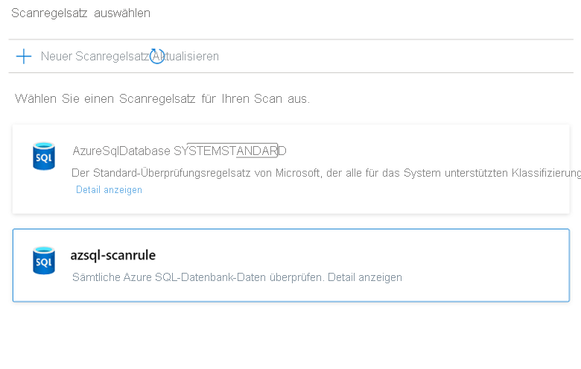
Task: Click 'Wählen Sie einen Scanregelsatz' instruction text
Action: coord(162,98)
